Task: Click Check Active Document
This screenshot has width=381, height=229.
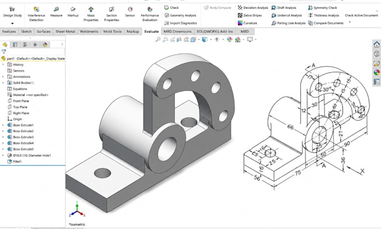Action: click(x=361, y=15)
